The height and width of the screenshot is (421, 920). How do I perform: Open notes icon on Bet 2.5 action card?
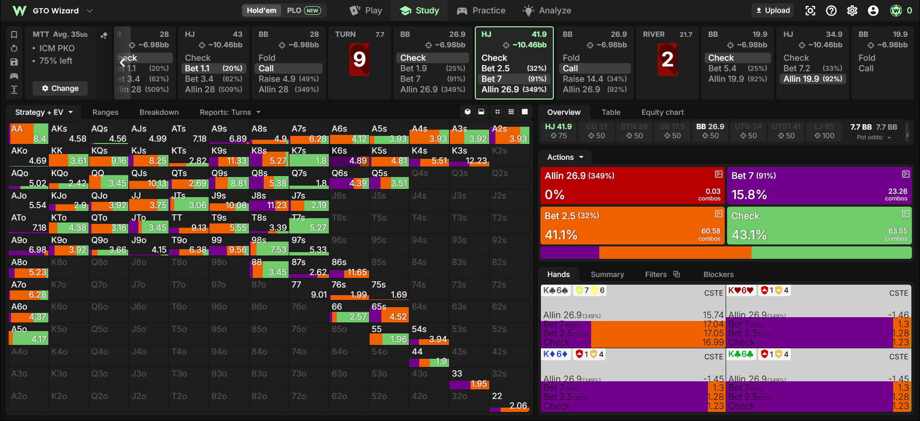[718, 214]
